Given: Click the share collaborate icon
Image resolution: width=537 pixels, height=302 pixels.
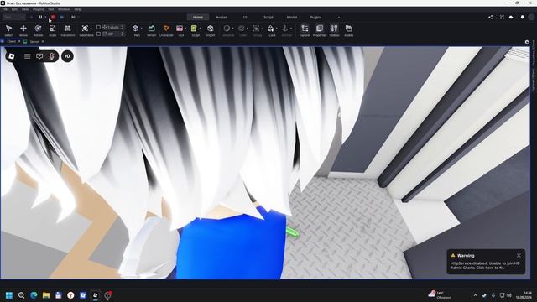Looking at the screenshot, I should click(490, 17).
